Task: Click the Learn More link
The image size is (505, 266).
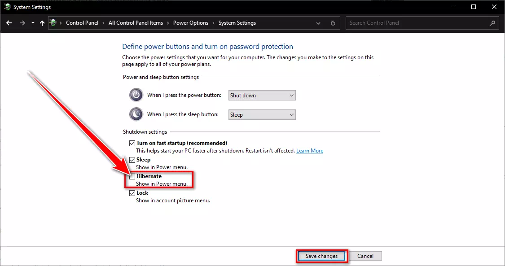Action: coord(309,150)
